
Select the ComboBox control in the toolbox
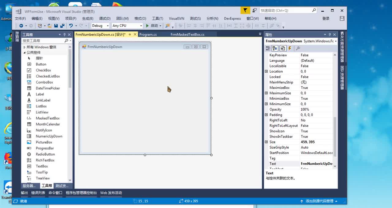point(44,82)
